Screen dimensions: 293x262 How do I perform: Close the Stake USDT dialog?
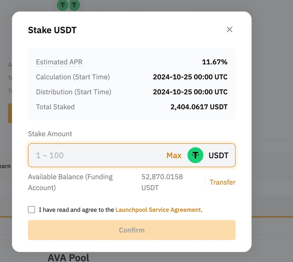pyautogui.click(x=230, y=30)
